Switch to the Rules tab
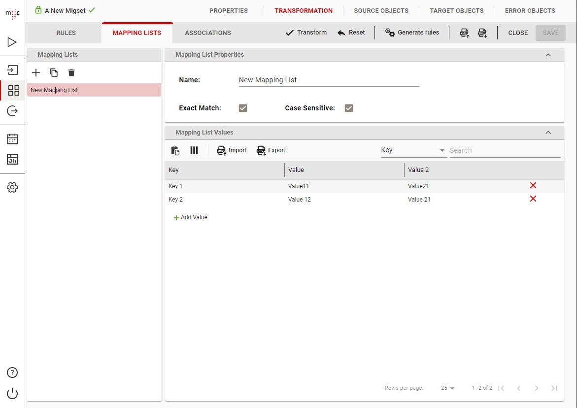This screenshot has width=577, height=408. tap(66, 33)
